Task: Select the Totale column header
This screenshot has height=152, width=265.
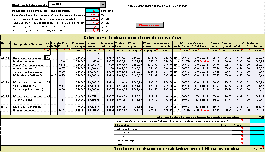Action: click(257, 46)
